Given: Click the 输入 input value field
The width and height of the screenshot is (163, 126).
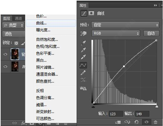Looking at the screenshot, I should point(116,114).
